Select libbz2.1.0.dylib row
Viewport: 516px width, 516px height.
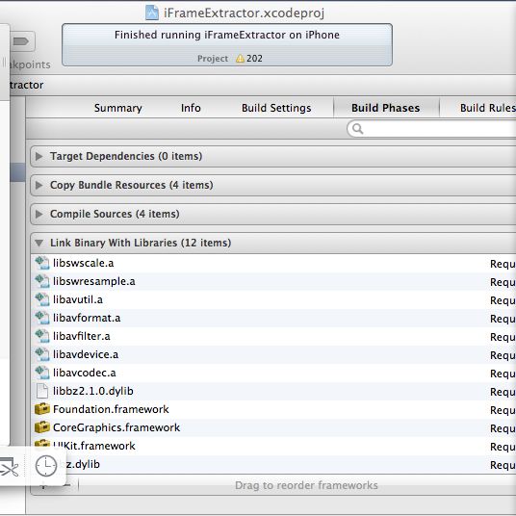point(273,391)
